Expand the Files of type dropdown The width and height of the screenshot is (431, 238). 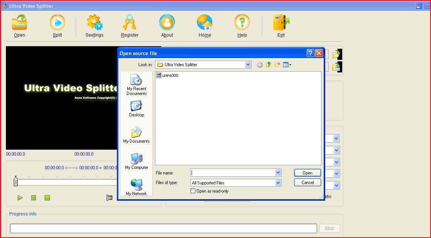point(278,183)
